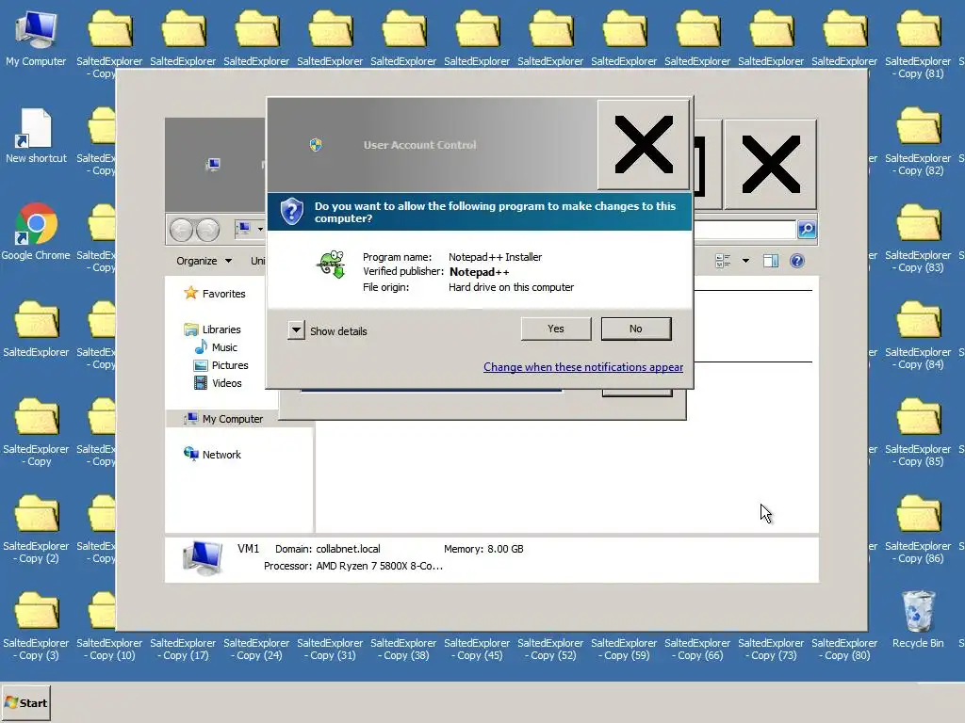Select Favorites in the navigation pane
This screenshot has width=965, height=723.
click(215, 294)
